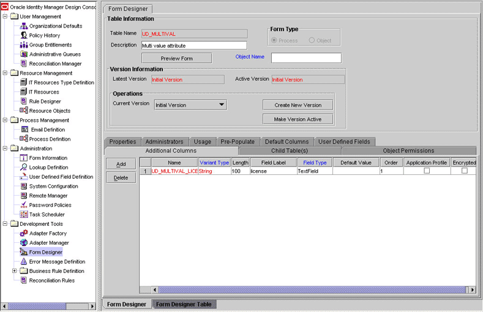Open the Current Version dropdown
483x312 pixels.
tap(222, 105)
